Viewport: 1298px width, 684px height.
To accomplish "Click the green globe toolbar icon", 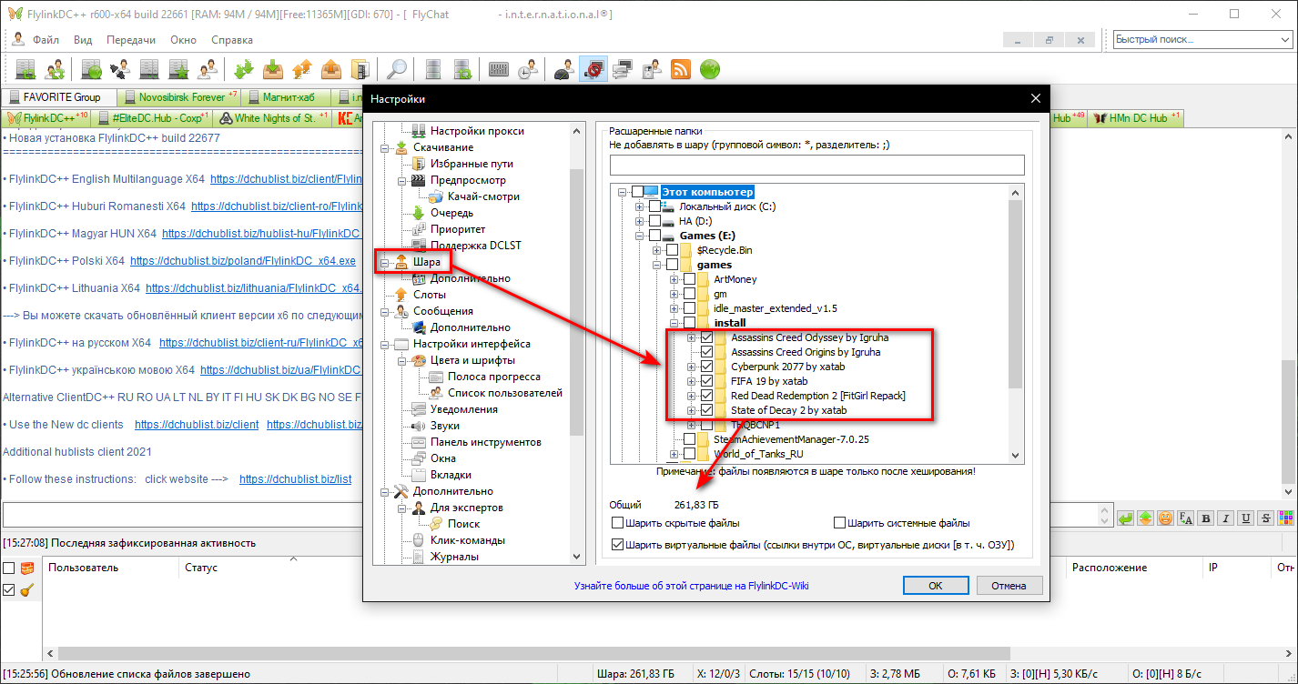I will point(710,69).
